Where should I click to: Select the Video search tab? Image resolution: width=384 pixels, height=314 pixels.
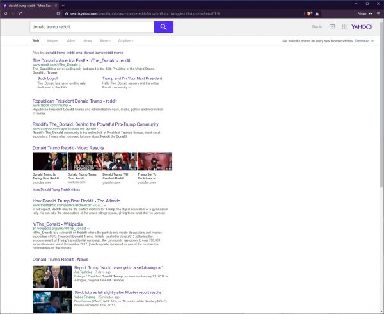[70, 40]
